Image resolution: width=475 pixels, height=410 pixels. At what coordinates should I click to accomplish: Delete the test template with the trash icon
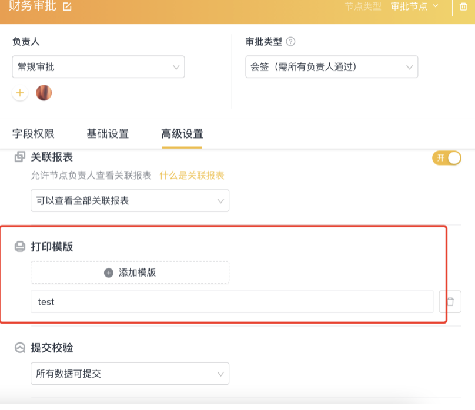(x=450, y=302)
